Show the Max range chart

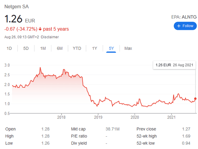128,48
